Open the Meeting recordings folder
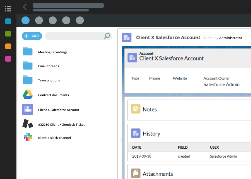The width and height of the screenshot is (251, 179). pyautogui.click(x=28, y=52)
